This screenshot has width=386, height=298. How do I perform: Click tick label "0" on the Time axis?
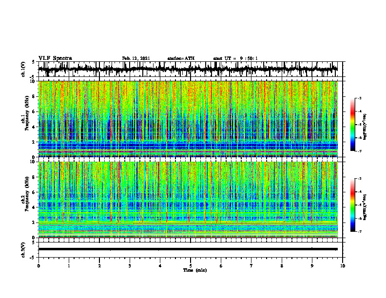(39, 266)
